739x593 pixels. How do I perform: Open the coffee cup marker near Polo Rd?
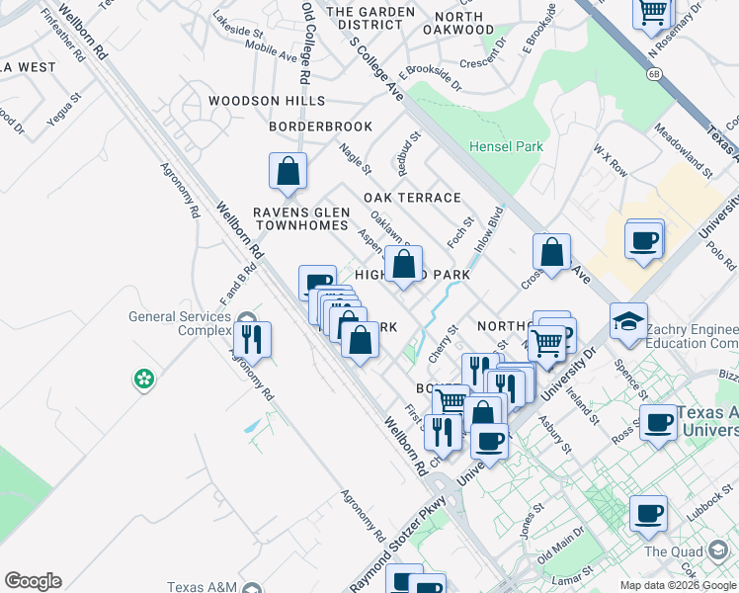[x=644, y=243]
